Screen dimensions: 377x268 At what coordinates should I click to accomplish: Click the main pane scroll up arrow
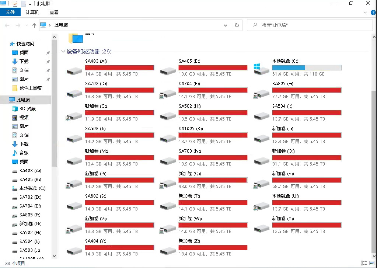tap(374, 37)
